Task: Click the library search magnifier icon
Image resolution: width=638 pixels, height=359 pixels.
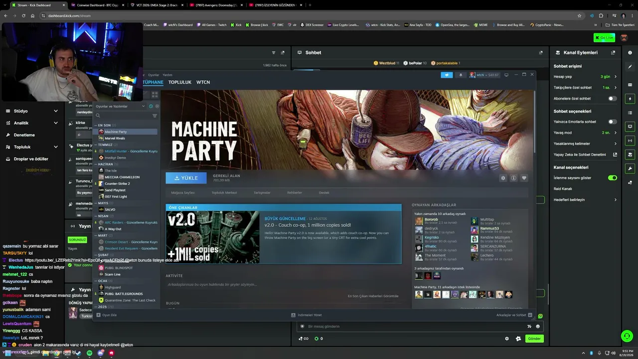Action: click(98, 116)
